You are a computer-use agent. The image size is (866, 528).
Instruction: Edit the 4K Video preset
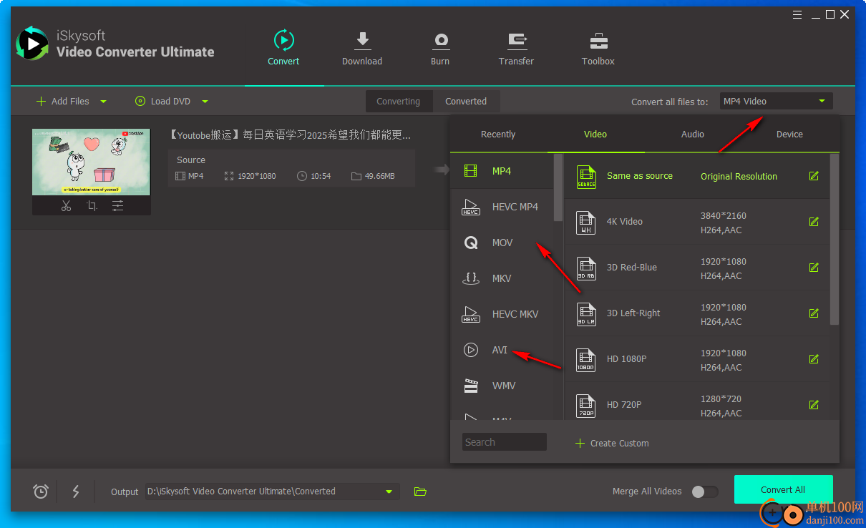point(814,222)
